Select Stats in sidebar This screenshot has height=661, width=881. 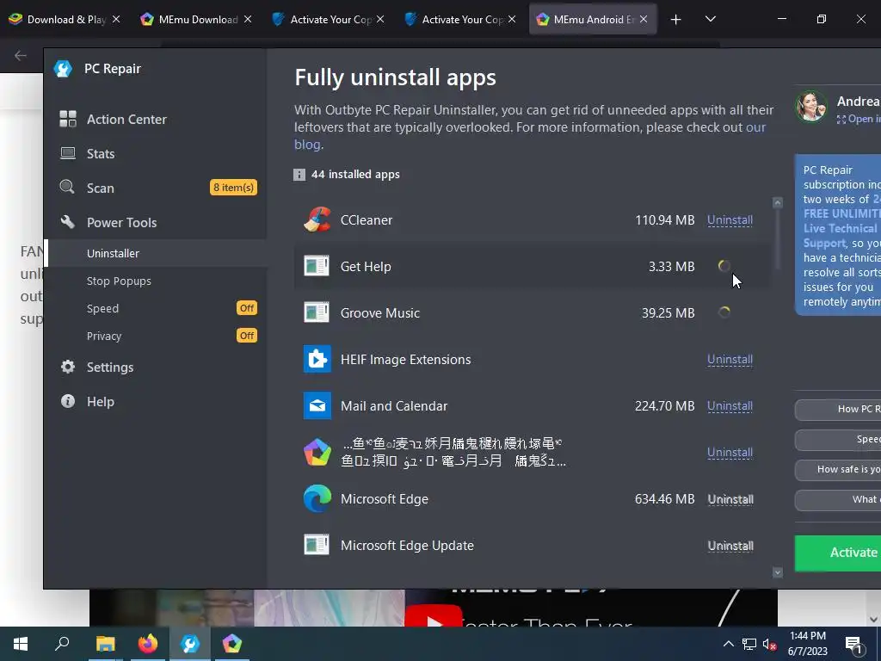coord(155,153)
